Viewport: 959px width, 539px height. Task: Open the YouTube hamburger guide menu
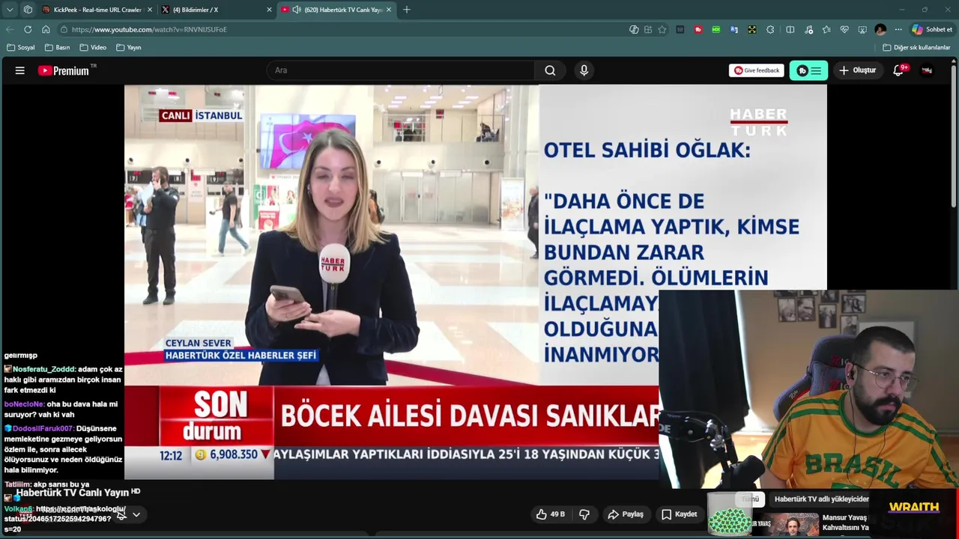[x=20, y=70]
